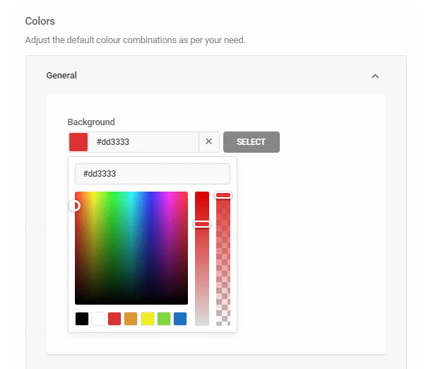Viewport: 431px width, 369px height.
Task: Focus the Background #dd3333 hex field
Action: pos(143,142)
